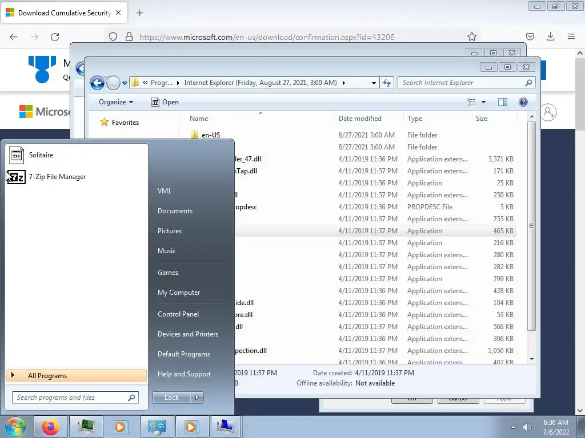Open the Firefox hamburger menu

[x=571, y=36]
